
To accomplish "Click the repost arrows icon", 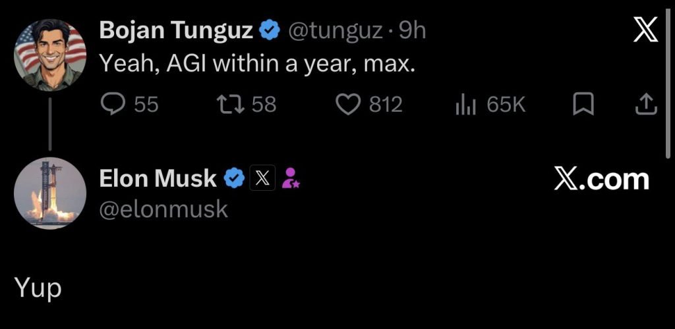I will coord(230,105).
